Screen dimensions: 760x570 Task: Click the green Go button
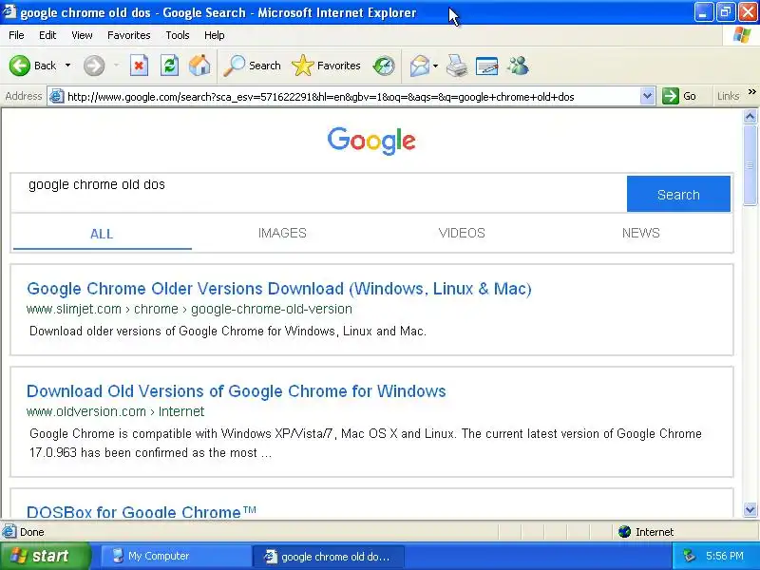[x=679, y=96]
